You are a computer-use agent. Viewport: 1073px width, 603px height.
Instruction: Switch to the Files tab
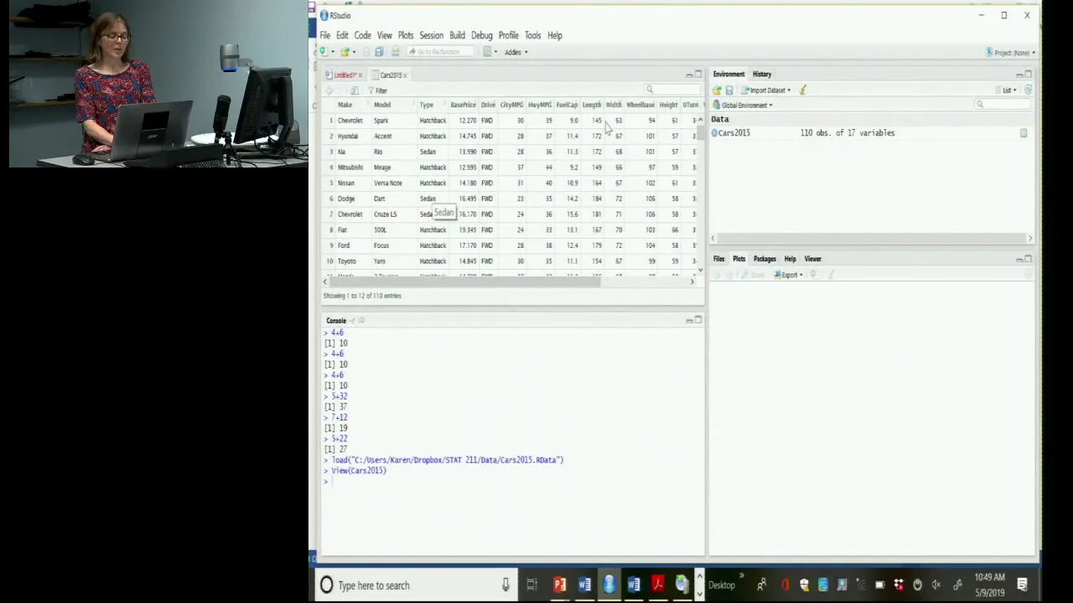(719, 259)
